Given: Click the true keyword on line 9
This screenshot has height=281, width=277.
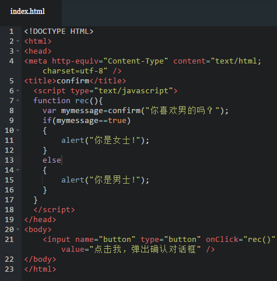Looking at the screenshot, I should coord(117,121).
